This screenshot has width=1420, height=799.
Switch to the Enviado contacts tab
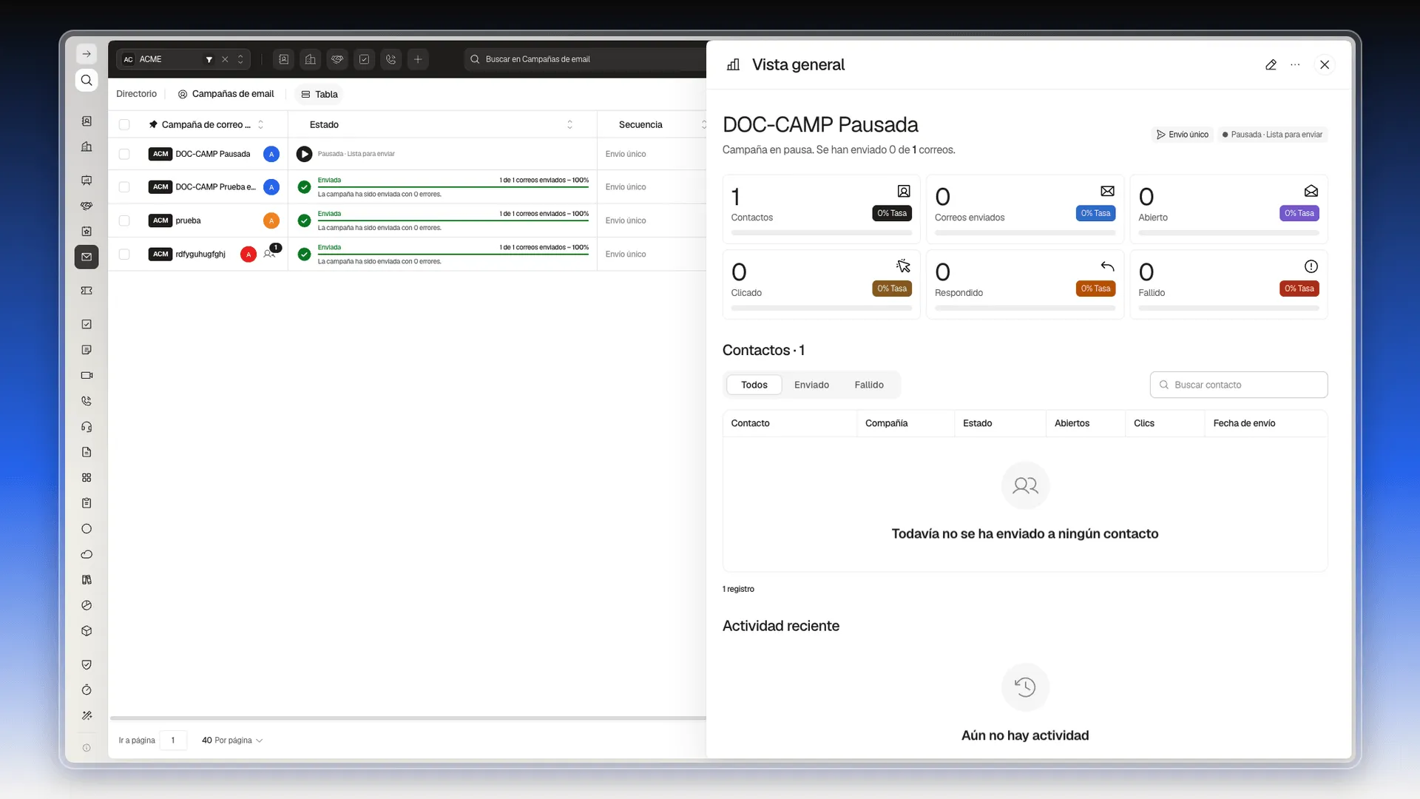pos(811,385)
